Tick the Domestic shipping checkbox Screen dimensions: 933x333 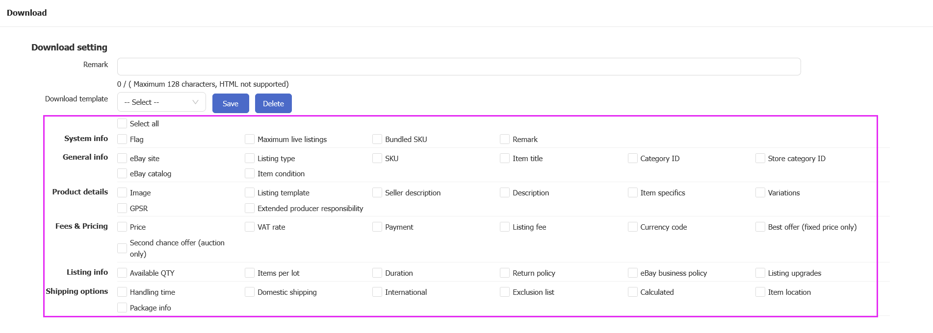click(250, 292)
